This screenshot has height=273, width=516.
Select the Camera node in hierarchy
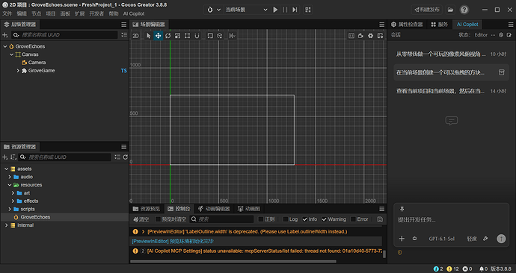click(34, 63)
